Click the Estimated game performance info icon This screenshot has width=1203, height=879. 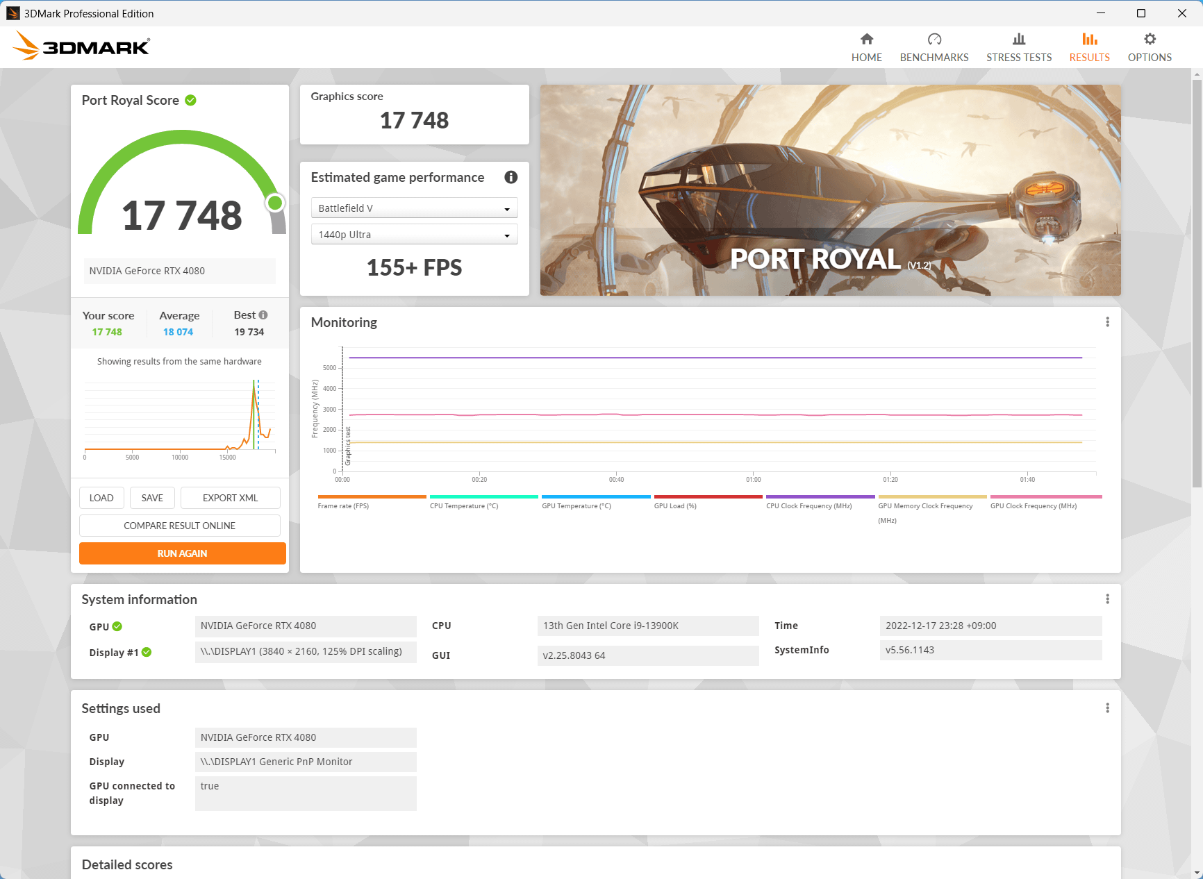pyautogui.click(x=511, y=177)
